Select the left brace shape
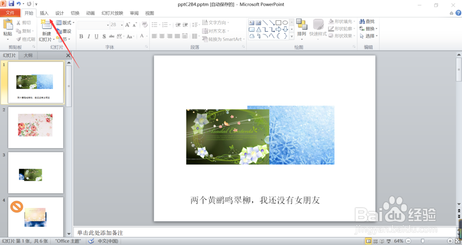Screen dimensions: 462x245 (278, 36)
